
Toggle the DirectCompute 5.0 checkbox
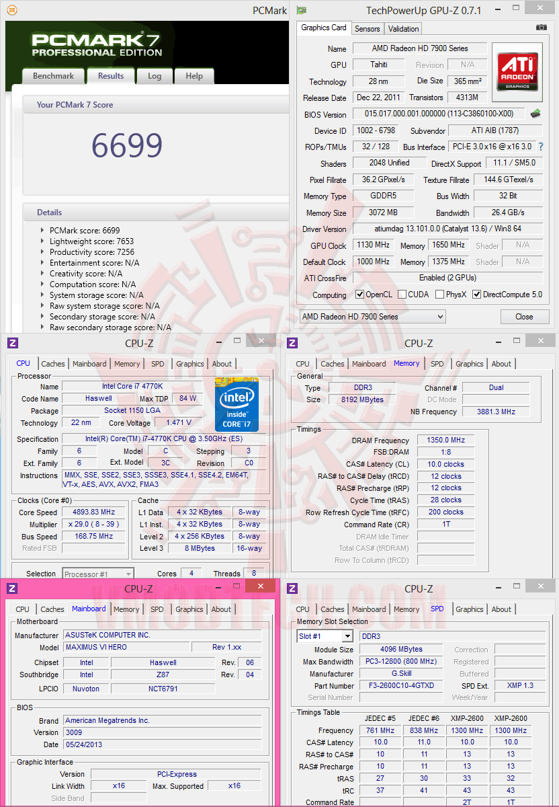[x=477, y=295]
